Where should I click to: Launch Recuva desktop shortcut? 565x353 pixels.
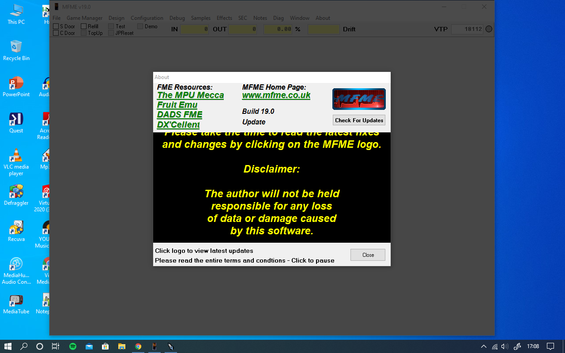(x=16, y=231)
